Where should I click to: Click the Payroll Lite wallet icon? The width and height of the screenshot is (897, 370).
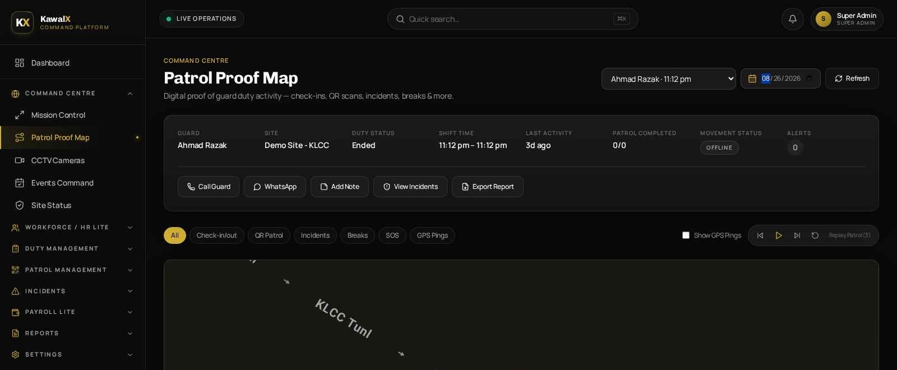click(x=15, y=312)
